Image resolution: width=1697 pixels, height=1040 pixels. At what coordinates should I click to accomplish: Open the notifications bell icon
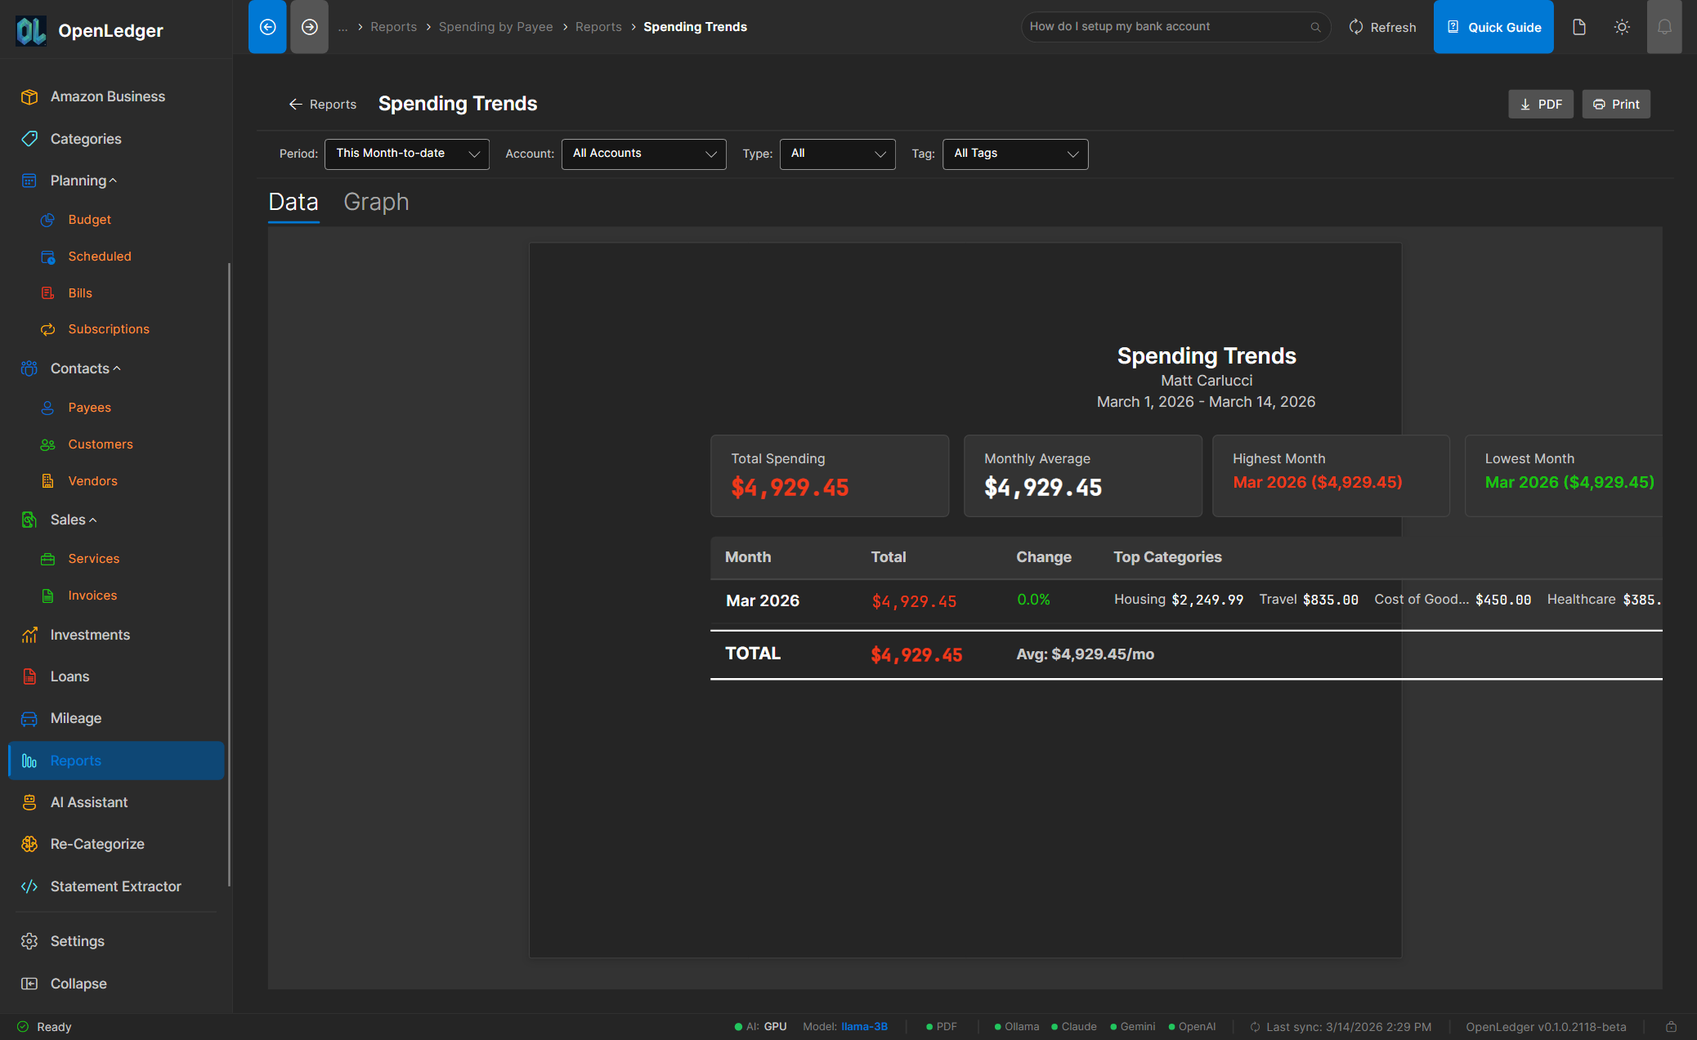[x=1663, y=27]
